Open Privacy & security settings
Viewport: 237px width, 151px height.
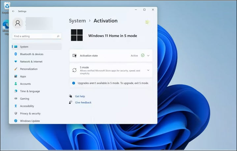tap(30, 113)
